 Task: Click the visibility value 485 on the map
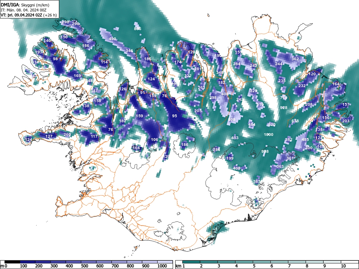click(x=305, y=140)
